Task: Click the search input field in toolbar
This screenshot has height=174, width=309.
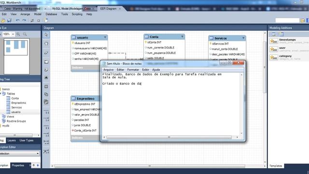Action: click(287, 20)
